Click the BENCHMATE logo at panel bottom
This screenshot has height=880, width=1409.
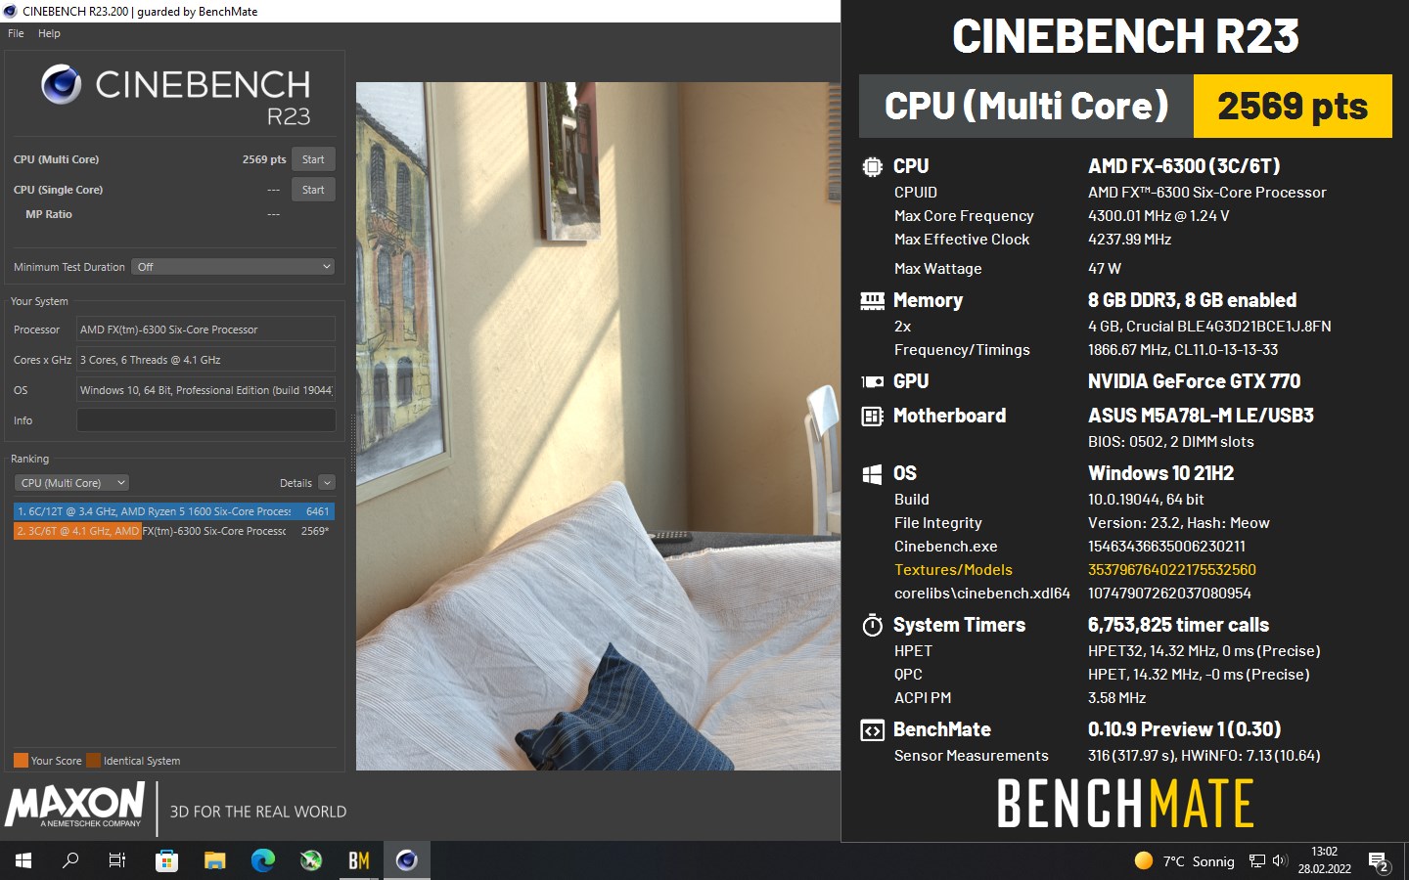coord(1125,804)
